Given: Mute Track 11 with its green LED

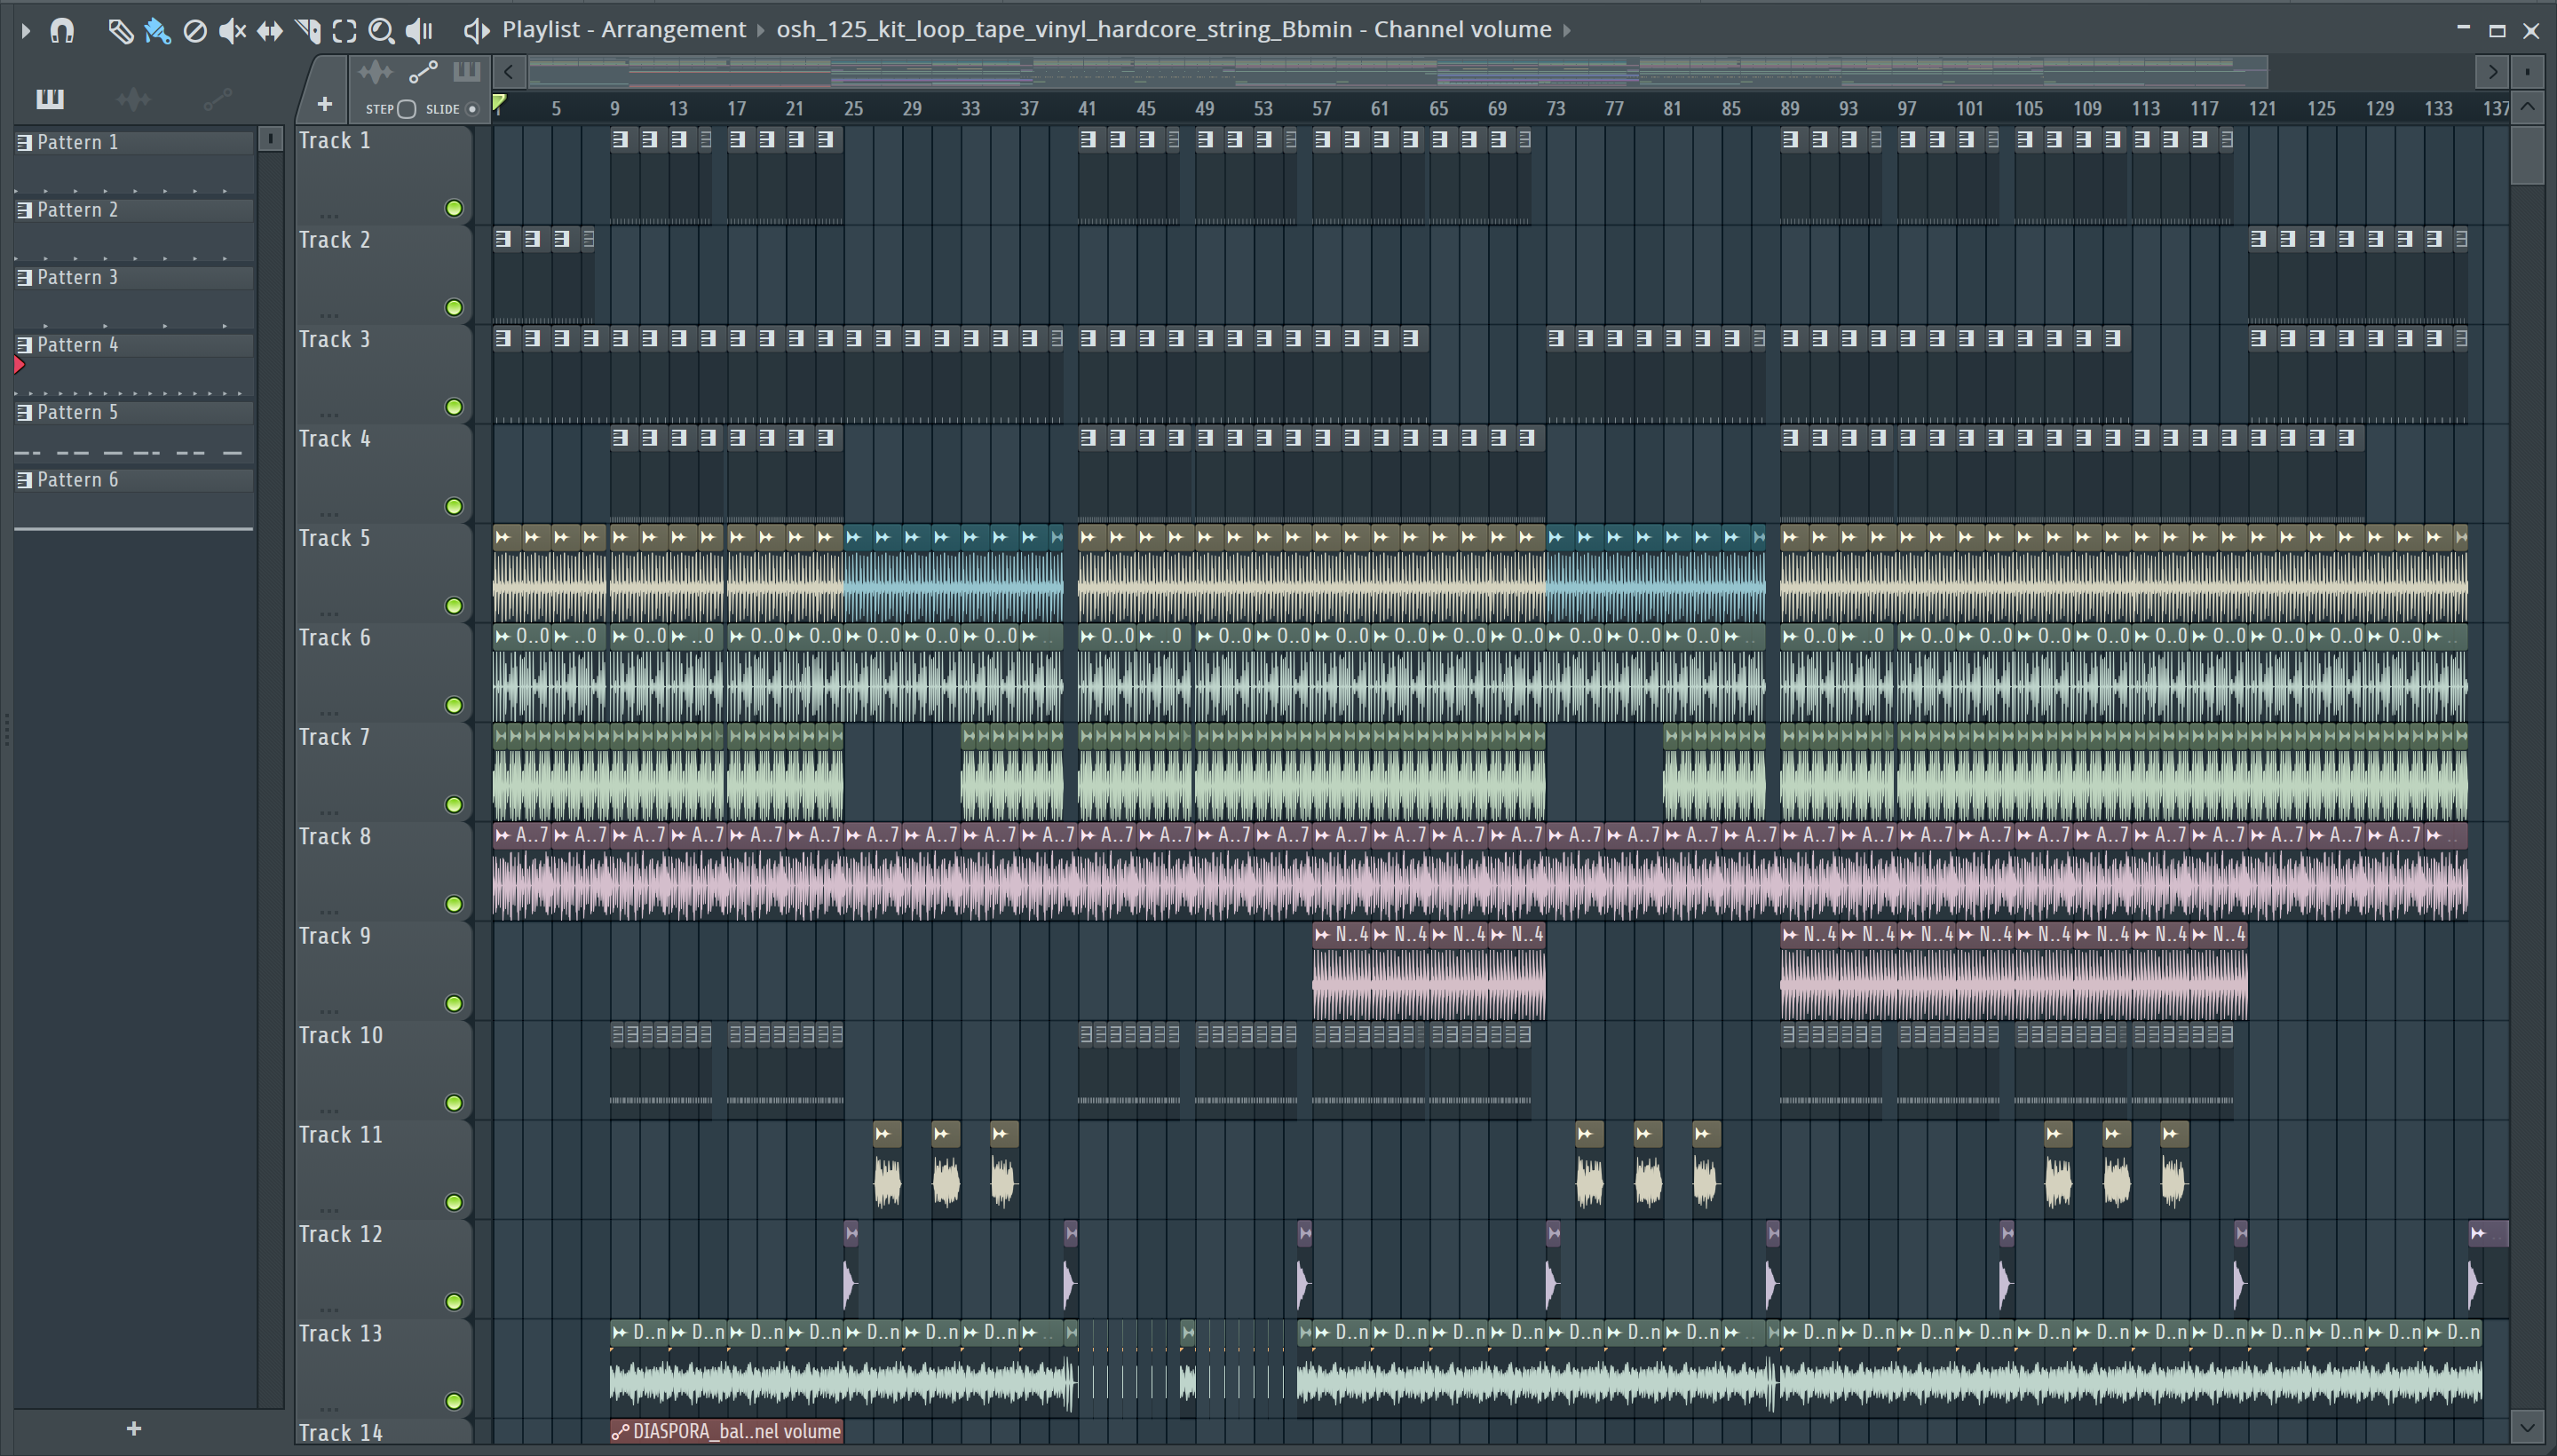Looking at the screenshot, I should coord(454,1203).
